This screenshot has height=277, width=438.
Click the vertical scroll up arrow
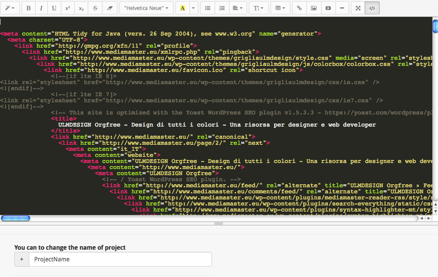click(435, 204)
